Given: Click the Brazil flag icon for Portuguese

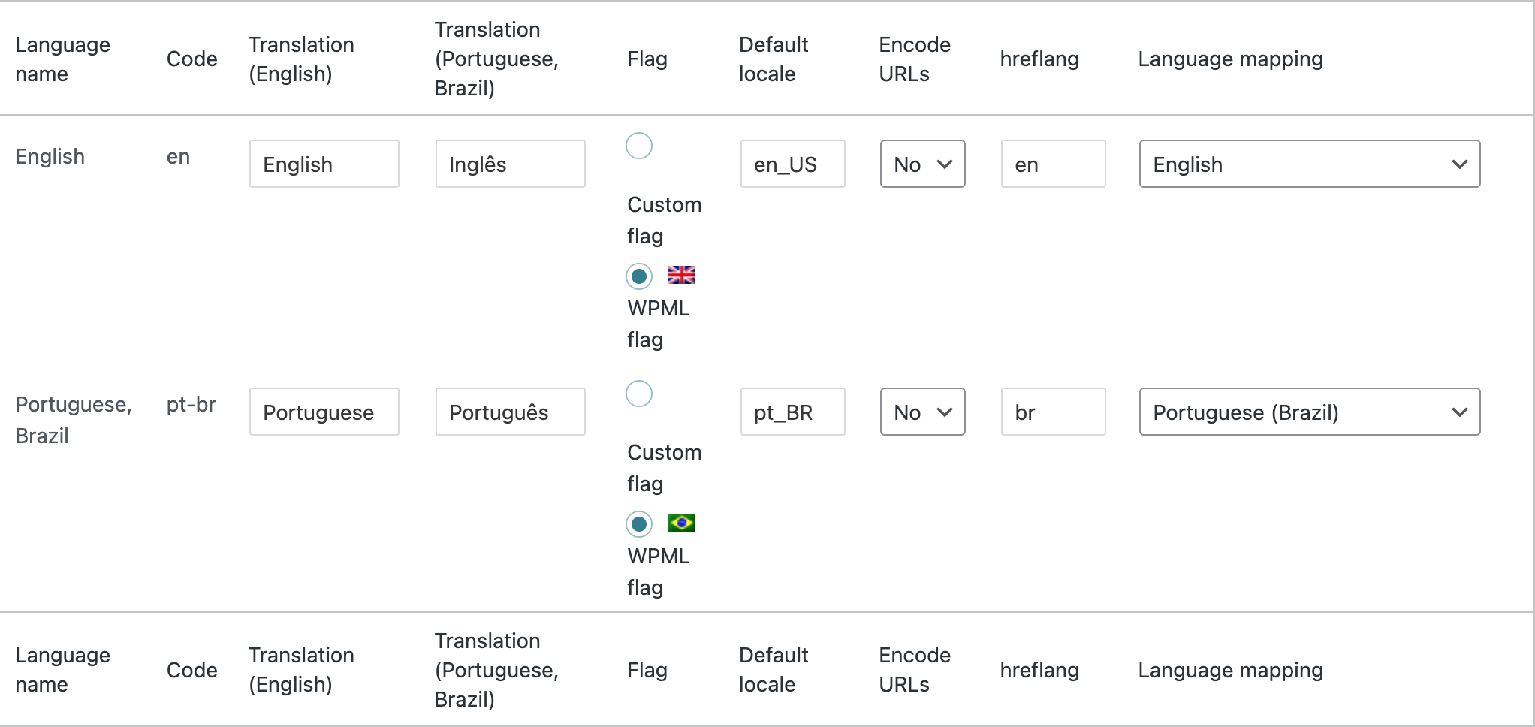Looking at the screenshot, I should pyautogui.click(x=681, y=523).
